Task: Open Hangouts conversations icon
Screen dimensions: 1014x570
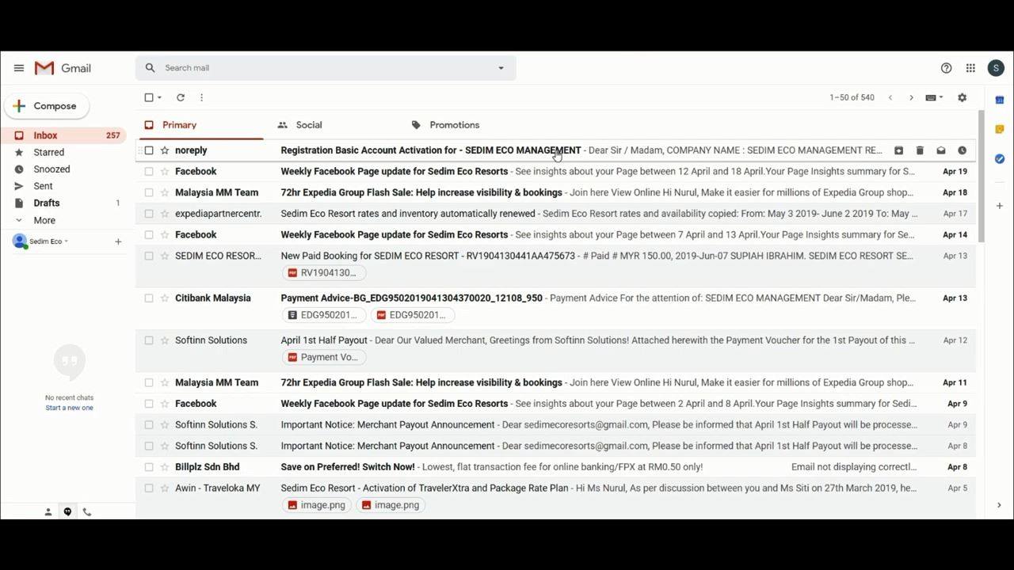Action: pos(67,512)
